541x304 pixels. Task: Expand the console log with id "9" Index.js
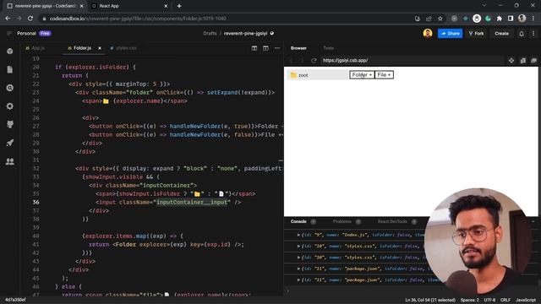coord(298,235)
